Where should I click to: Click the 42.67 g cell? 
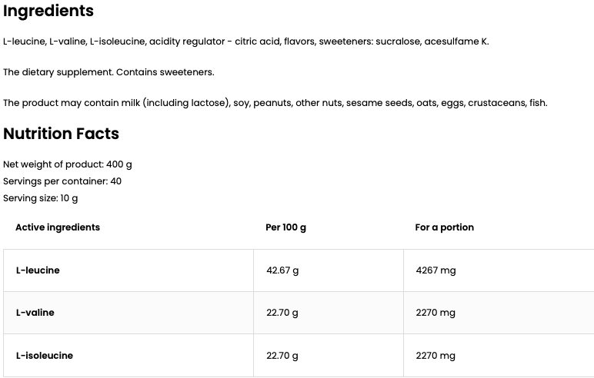282,270
